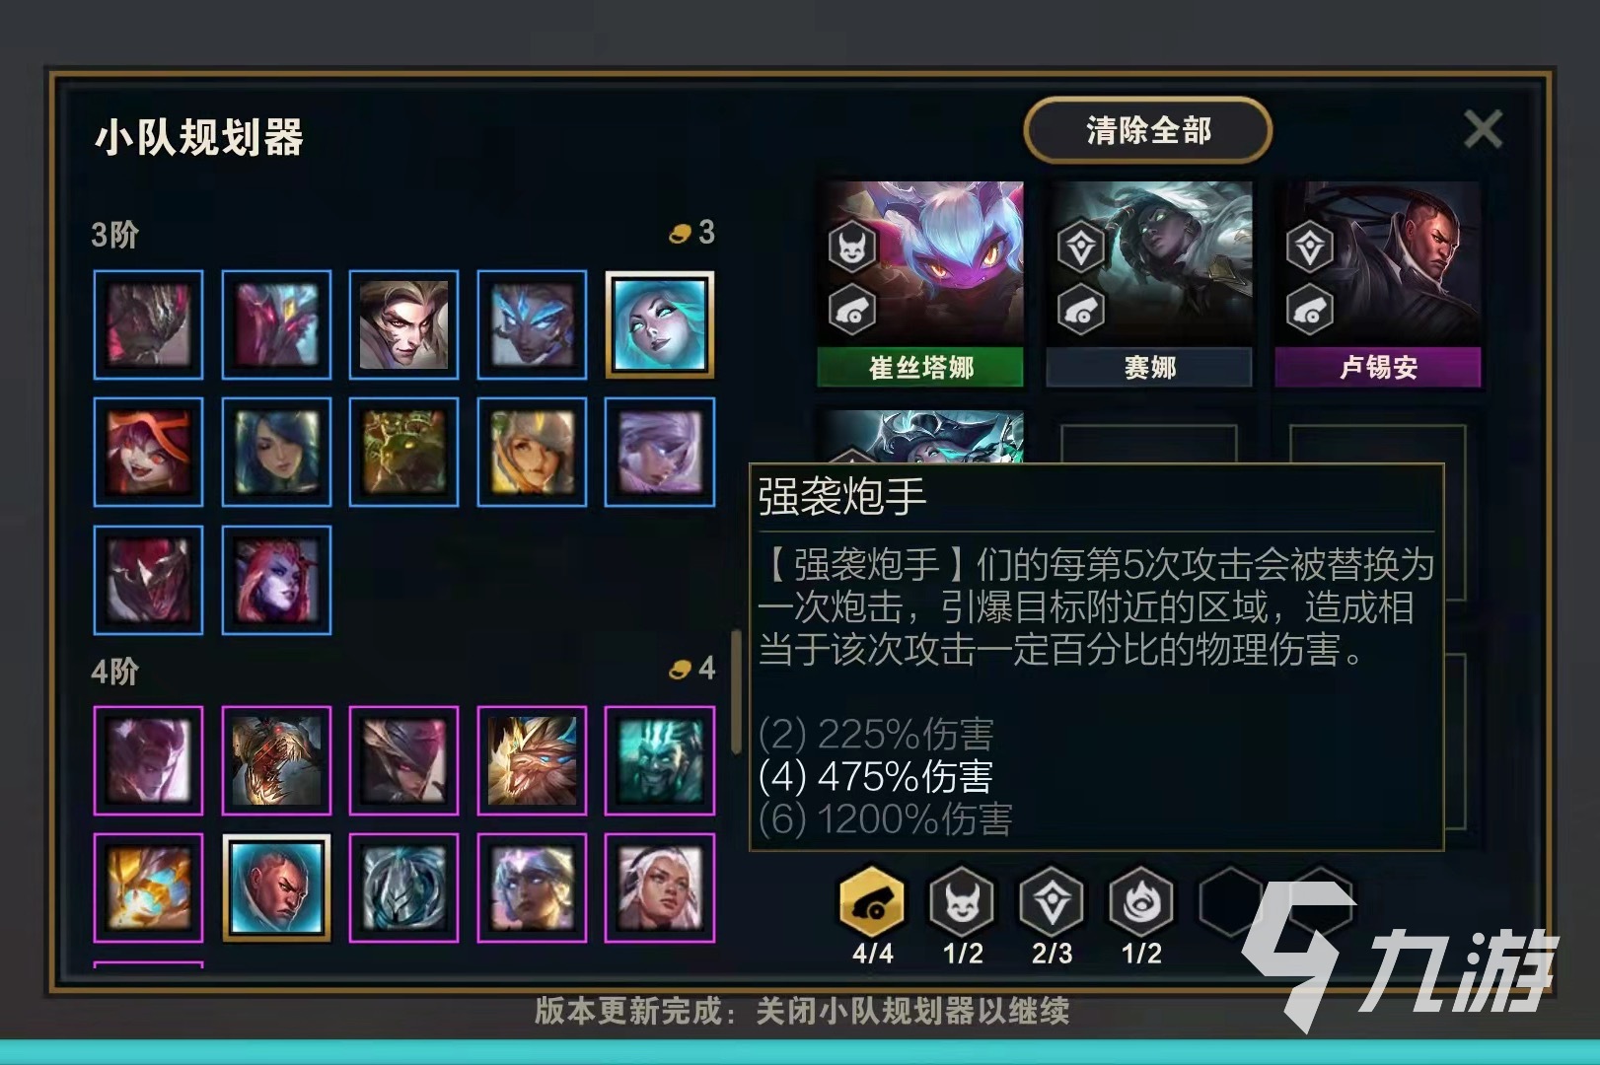Click the 1/2 horned mask trait icon

pyautogui.click(x=962, y=902)
